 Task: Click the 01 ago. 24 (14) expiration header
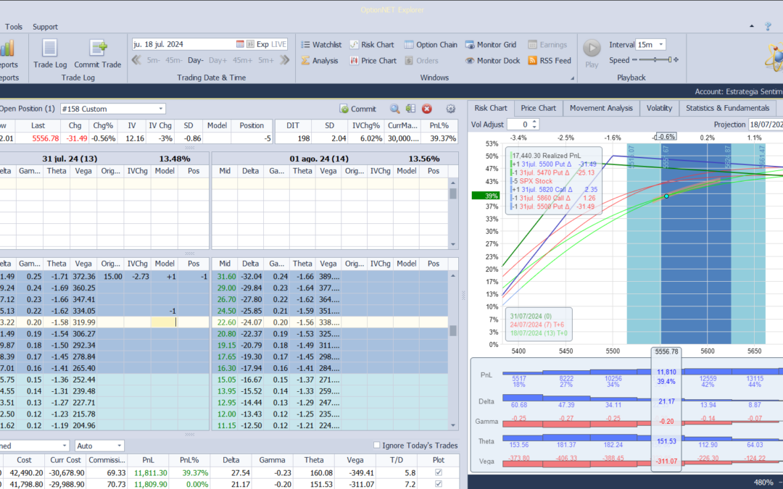click(x=318, y=159)
